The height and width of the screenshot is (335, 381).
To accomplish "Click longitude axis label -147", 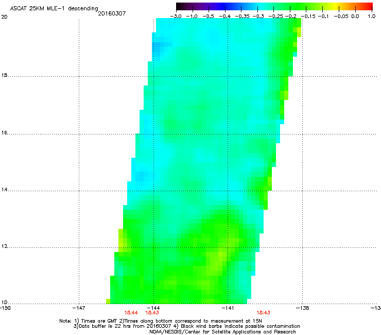I will [79, 308].
